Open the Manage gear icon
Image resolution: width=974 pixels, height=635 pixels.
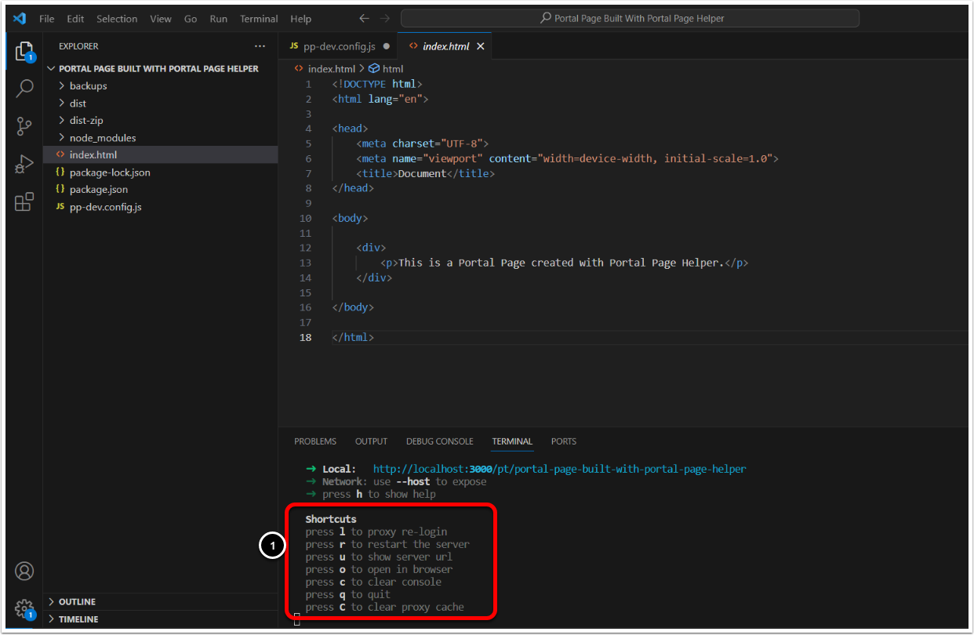click(x=24, y=608)
